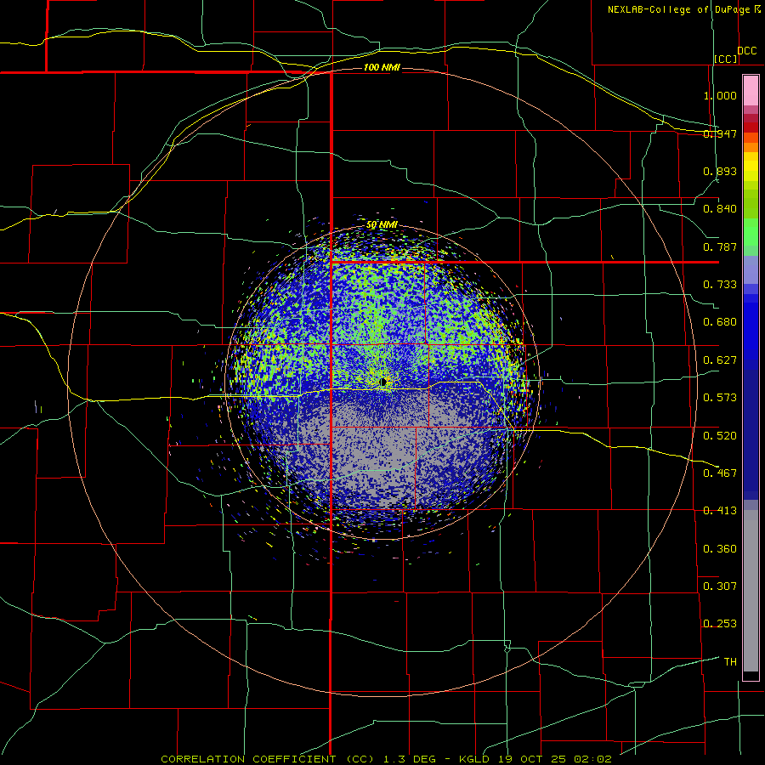
Task: Click the 0.893 scale value
Action: pos(720,171)
